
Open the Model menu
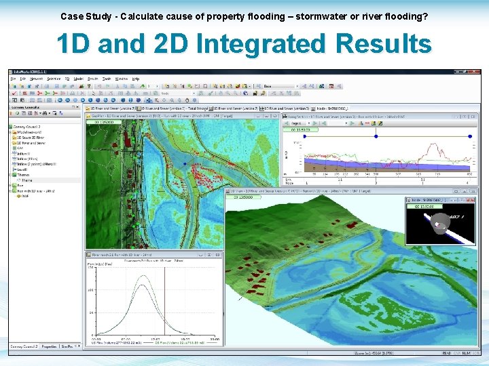click(x=78, y=79)
